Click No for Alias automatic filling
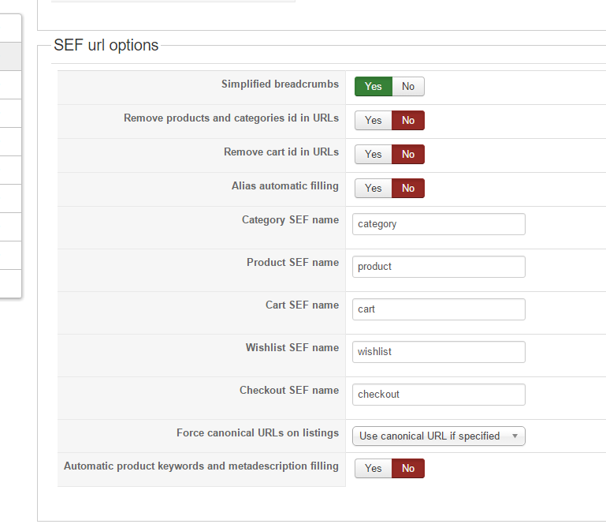The height and width of the screenshot is (524, 606). pos(408,188)
